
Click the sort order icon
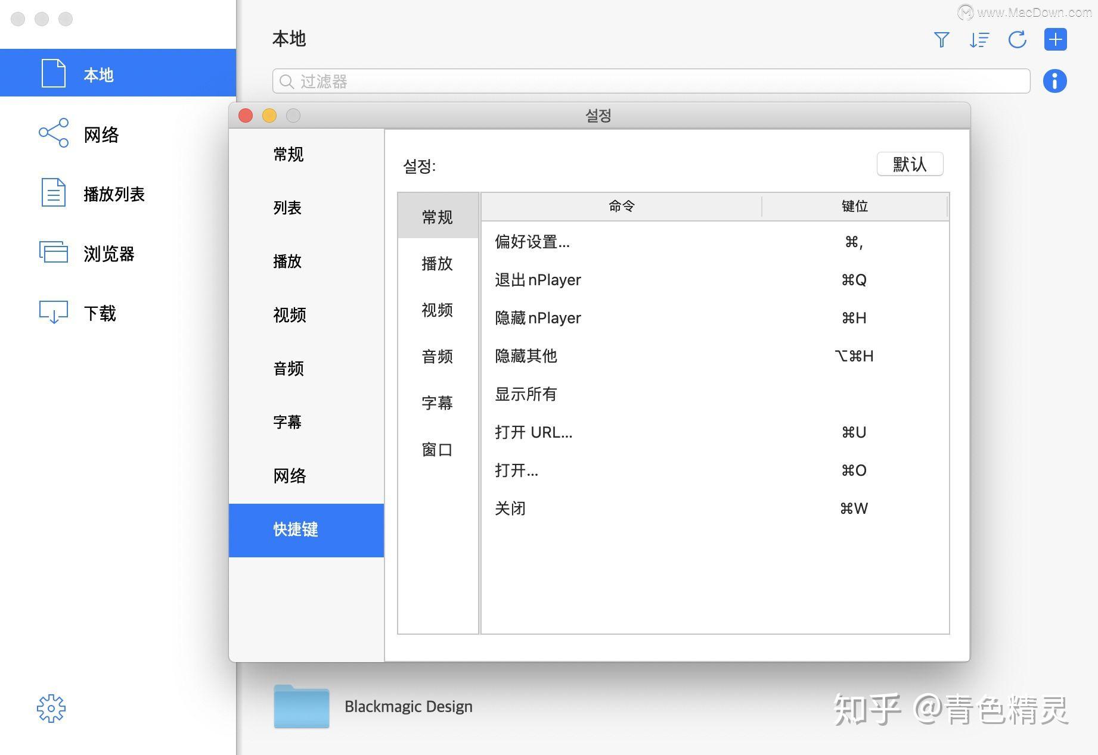pos(979,40)
